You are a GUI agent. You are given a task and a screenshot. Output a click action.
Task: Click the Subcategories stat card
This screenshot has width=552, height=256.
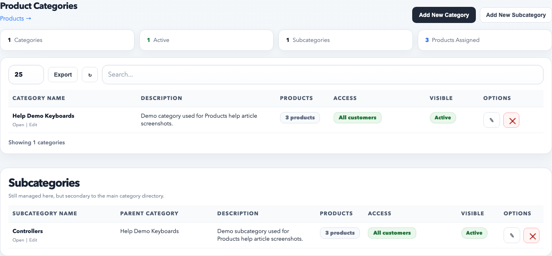coord(346,40)
